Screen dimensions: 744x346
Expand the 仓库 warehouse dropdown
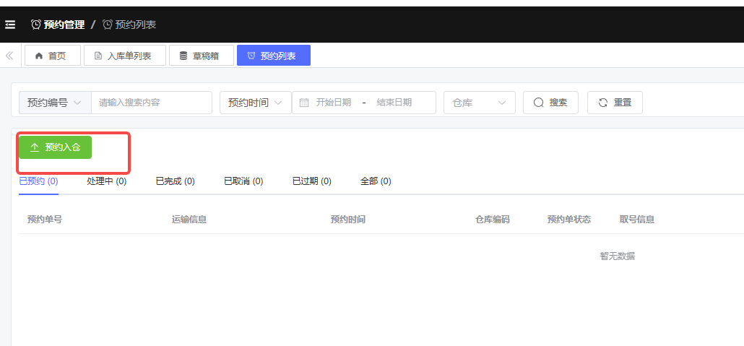click(479, 103)
